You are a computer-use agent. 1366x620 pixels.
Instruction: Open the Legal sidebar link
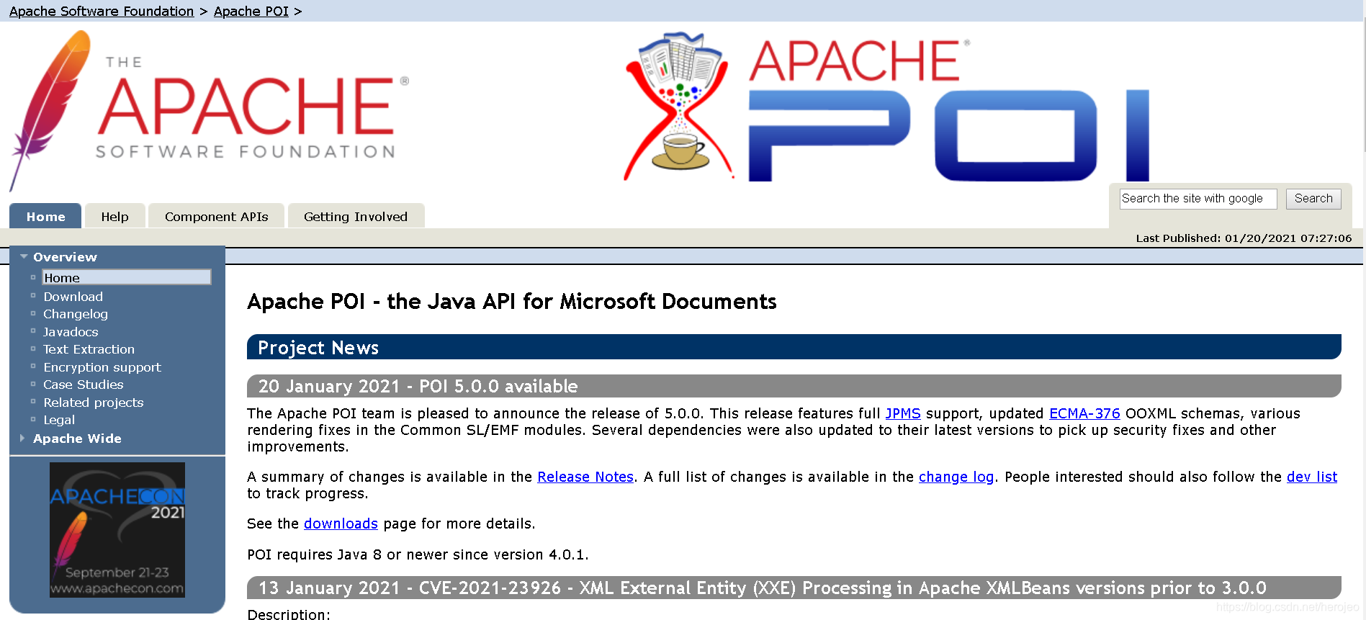pyautogui.click(x=59, y=420)
